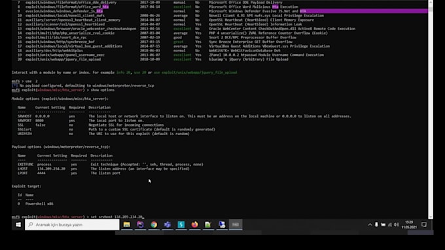The width and height of the screenshot is (445, 250).
Task: Open Microsoft Teams from the taskbar
Action: click(x=168, y=225)
